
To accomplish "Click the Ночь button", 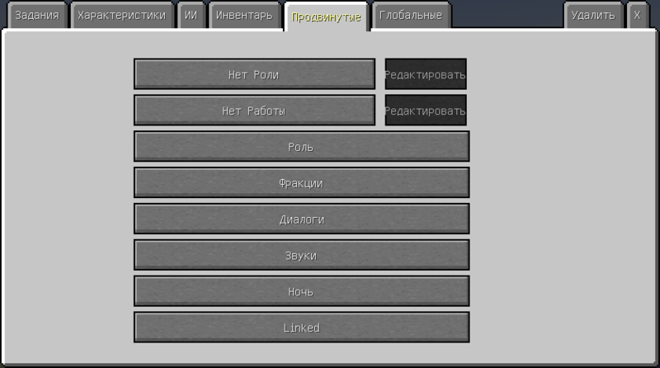I will point(301,291).
